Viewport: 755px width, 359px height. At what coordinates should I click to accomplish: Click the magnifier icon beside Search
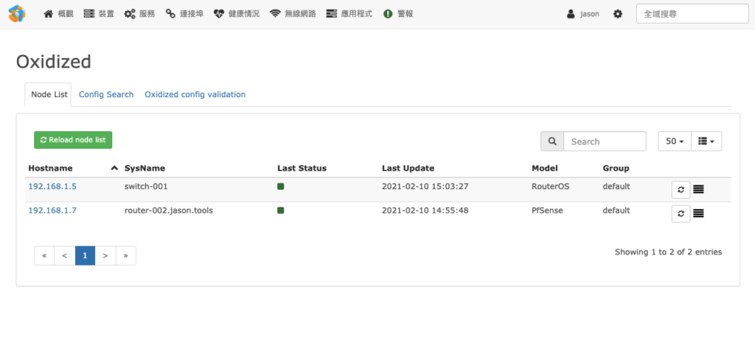(x=552, y=141)
